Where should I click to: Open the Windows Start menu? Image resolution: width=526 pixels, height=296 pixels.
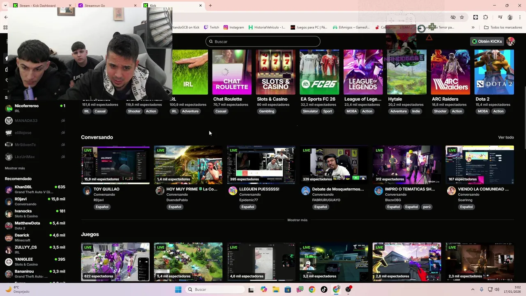(178, 289)
